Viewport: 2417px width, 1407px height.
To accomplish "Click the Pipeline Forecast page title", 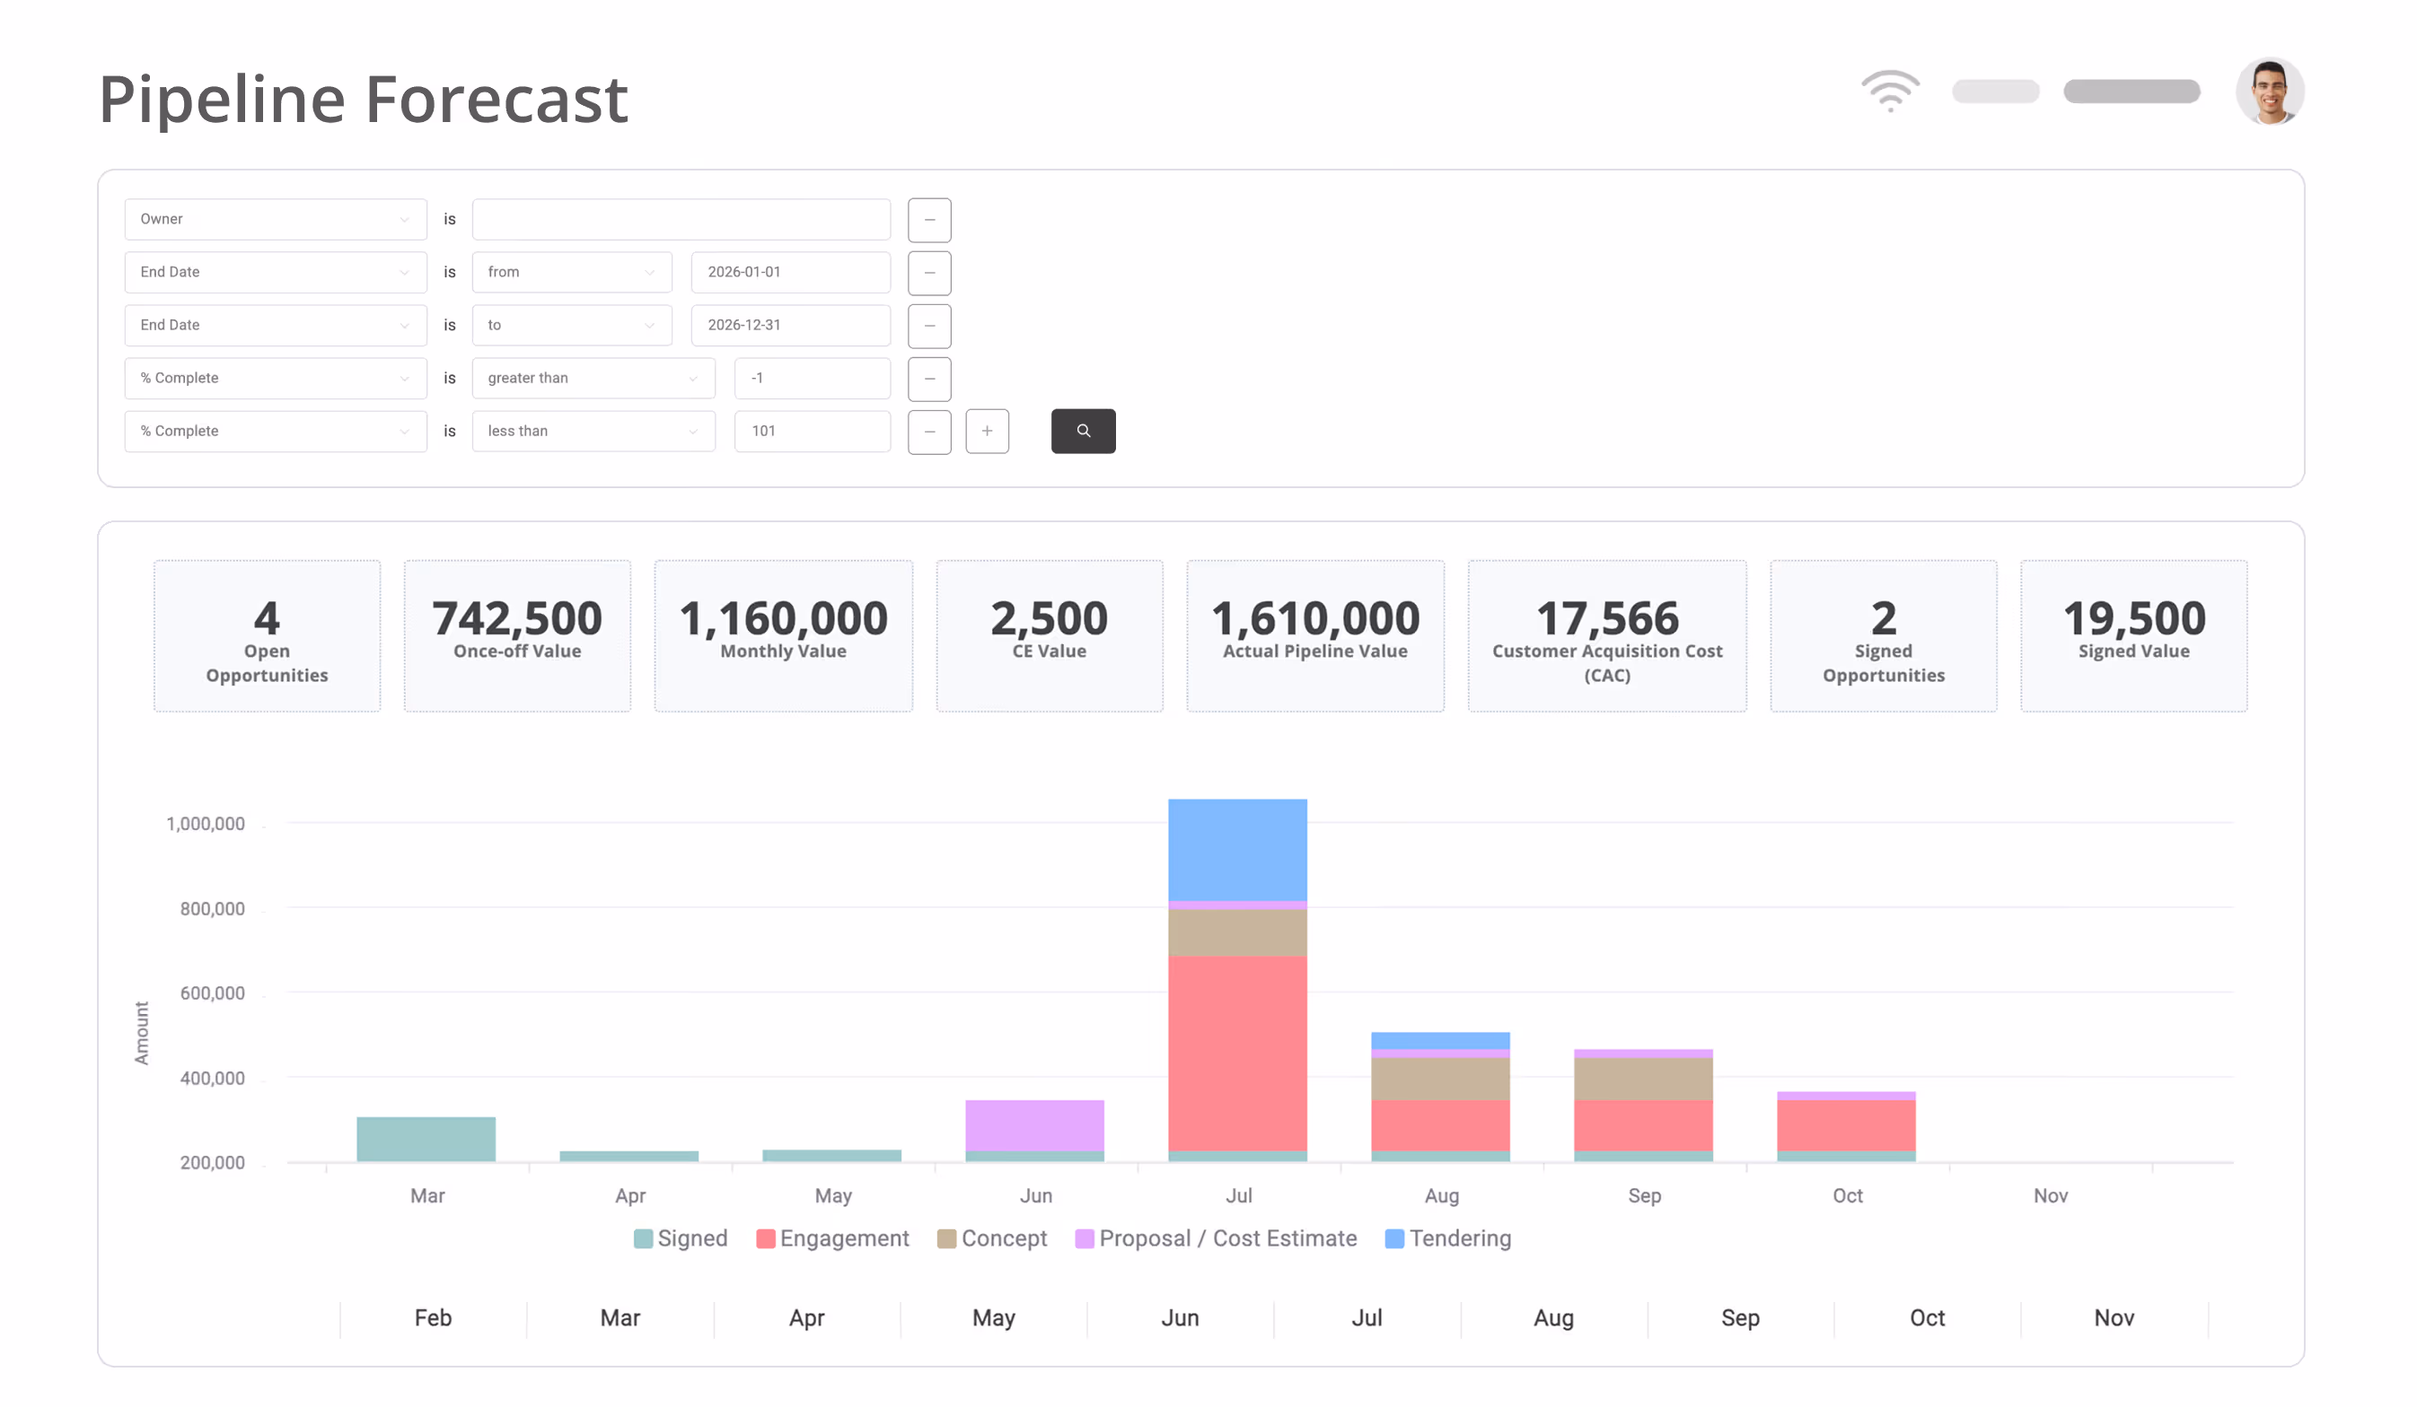I will coord(364,99).
